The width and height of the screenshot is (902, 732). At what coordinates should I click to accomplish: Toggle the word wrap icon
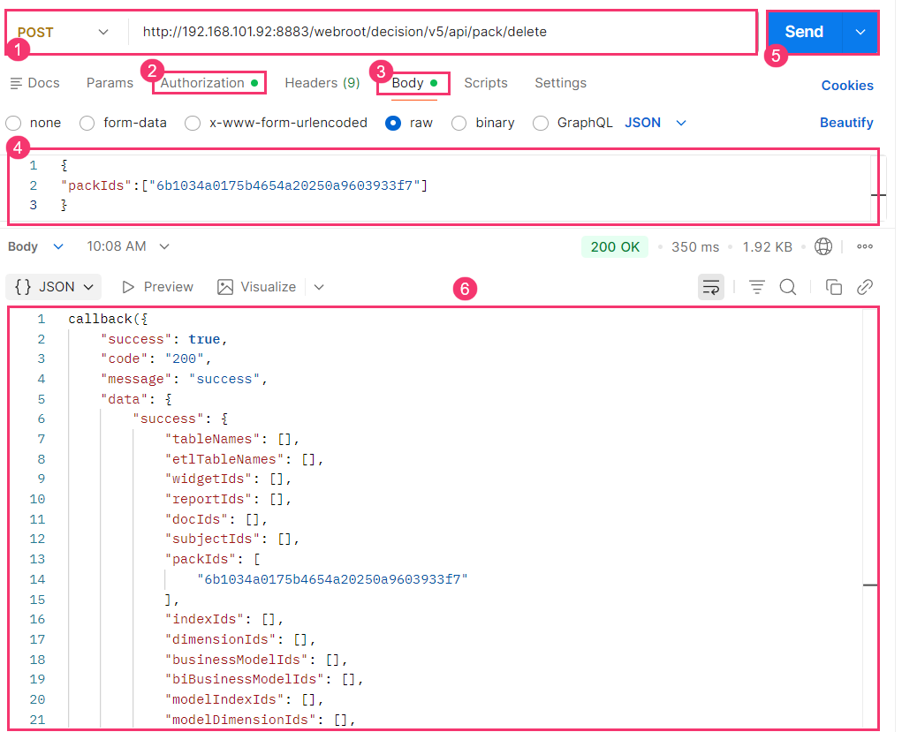(711, 287)
